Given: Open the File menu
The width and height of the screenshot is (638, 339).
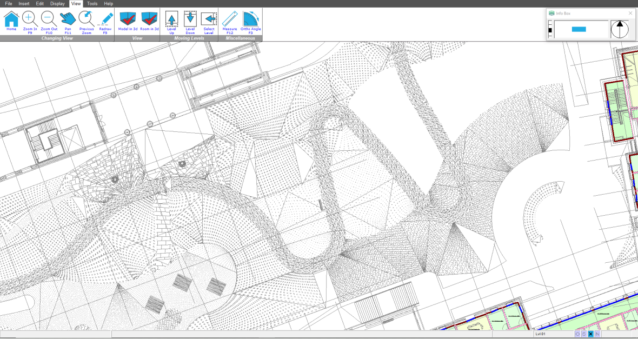Looking at the screenshot, I should (x=9, y=4).
